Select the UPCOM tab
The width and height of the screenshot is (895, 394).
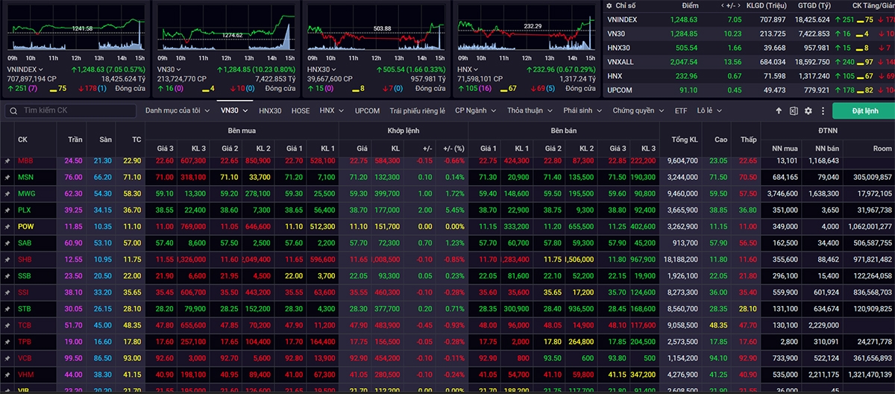(x=367, y=110)
